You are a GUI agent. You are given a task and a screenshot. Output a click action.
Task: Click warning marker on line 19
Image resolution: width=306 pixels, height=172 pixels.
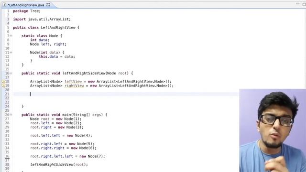[x=3, y=86]
